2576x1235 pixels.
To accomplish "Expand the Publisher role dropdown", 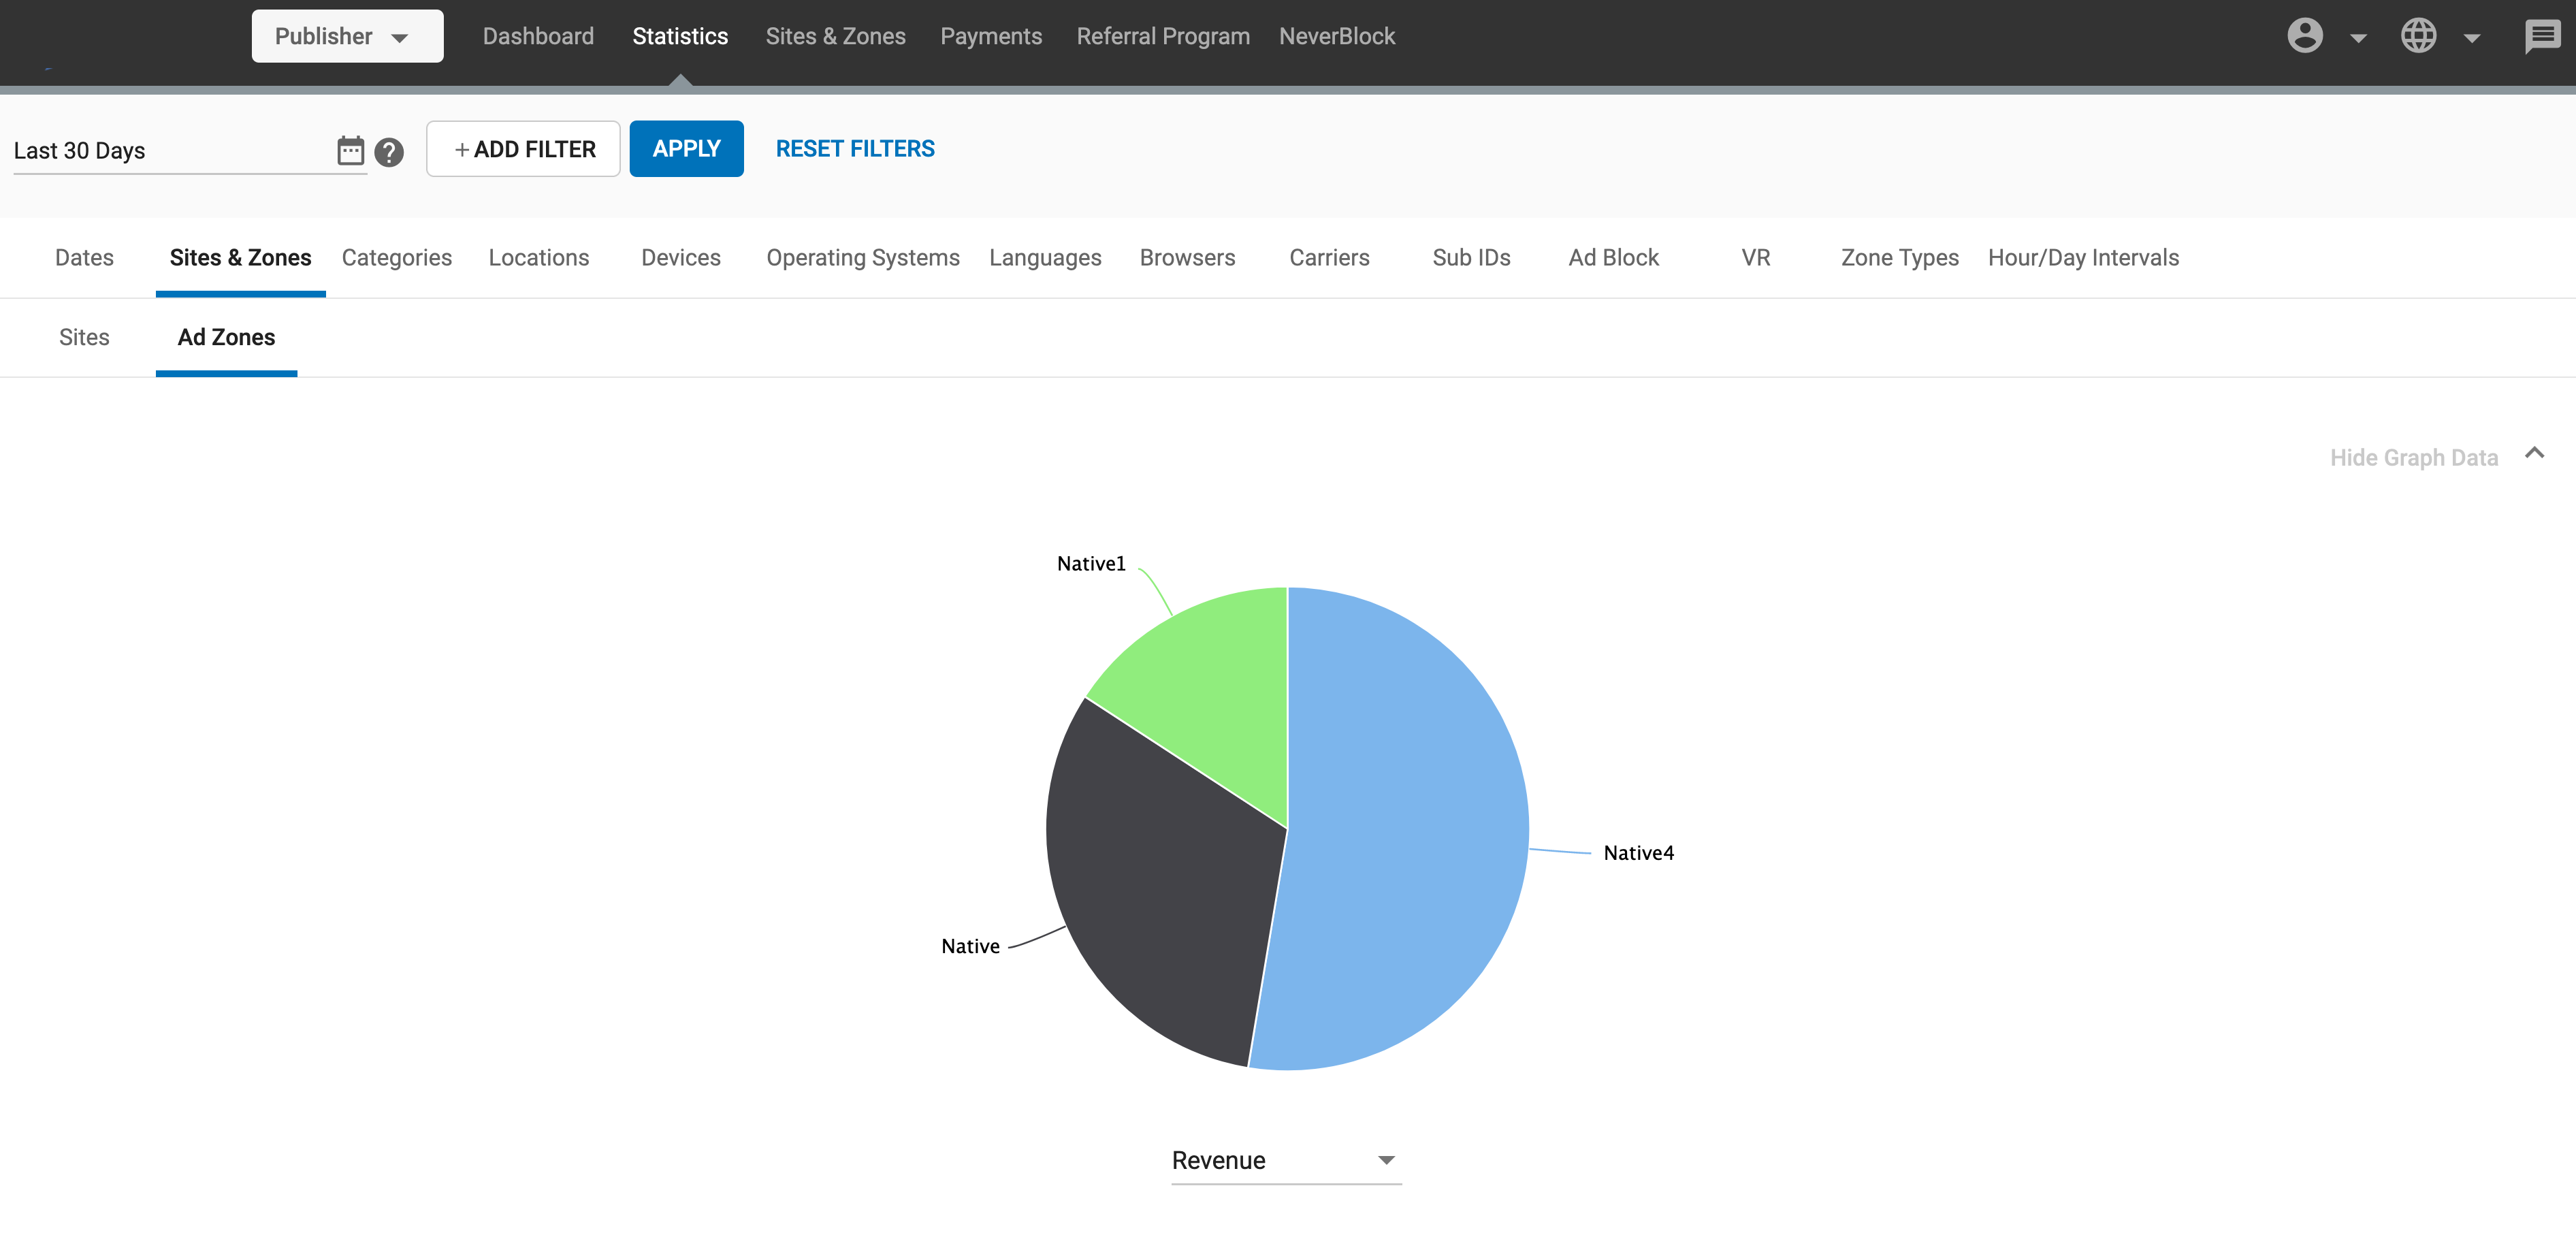I will [x=347, y=37].
